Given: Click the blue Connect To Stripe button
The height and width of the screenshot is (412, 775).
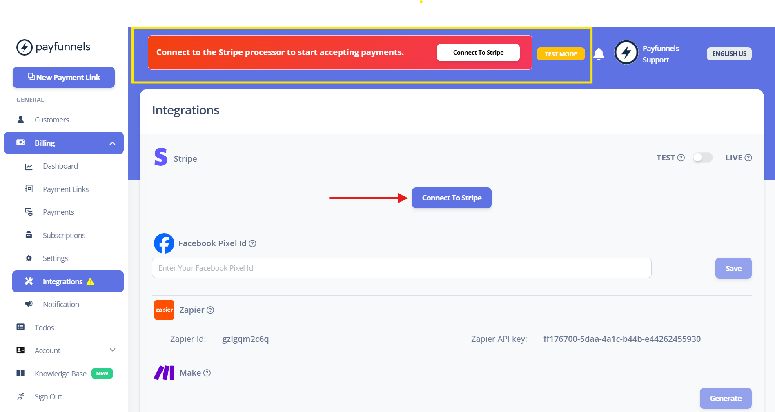Looking at the screenshot, I should click(x=452, y=198).
